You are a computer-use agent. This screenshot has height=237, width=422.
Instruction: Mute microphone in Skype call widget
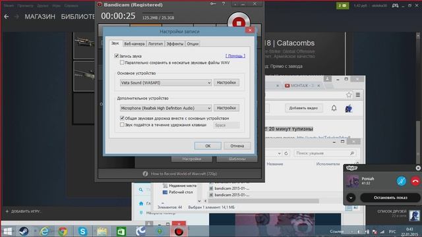(402, 181)
